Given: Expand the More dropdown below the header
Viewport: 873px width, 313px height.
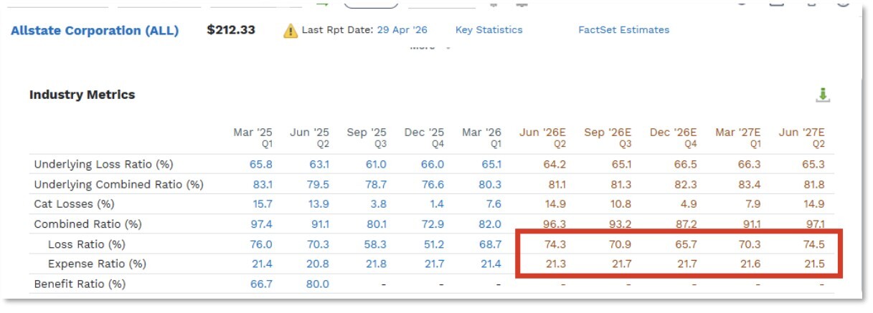Looking at the screenshot, I should coord(430,47).
